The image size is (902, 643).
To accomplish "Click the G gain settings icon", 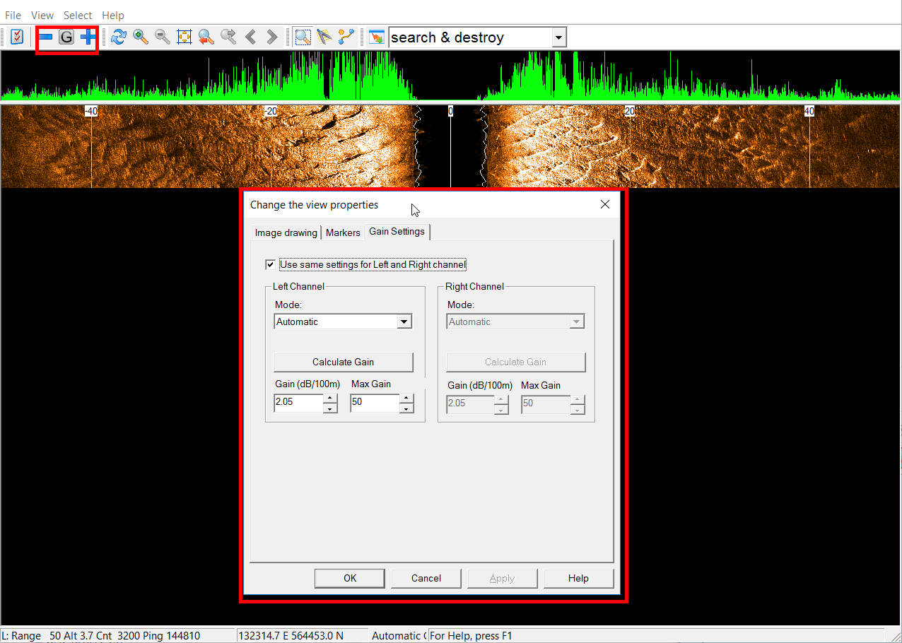I will point(66,37).
